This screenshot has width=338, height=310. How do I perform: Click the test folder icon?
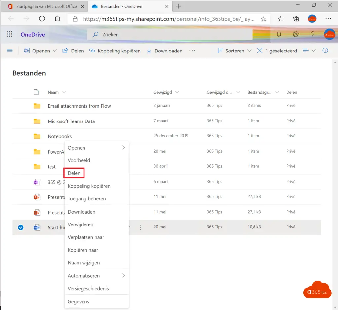click(x=37, y=167)
